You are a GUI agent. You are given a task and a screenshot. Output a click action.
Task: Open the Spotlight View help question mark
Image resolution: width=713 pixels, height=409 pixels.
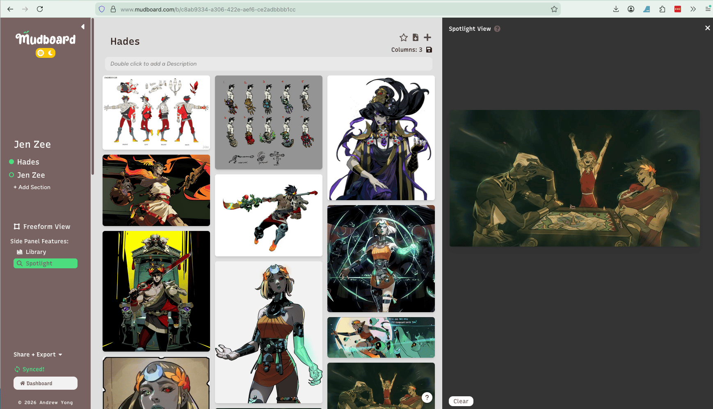point(497,29)
